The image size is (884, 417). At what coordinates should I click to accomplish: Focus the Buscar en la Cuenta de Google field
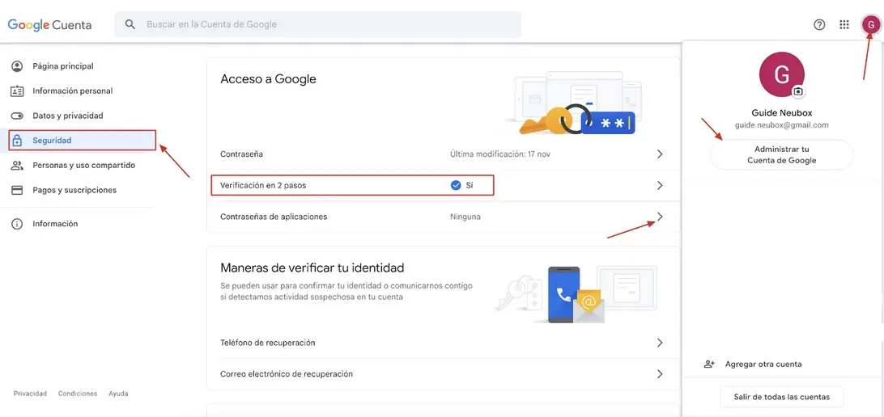point(318,25)
